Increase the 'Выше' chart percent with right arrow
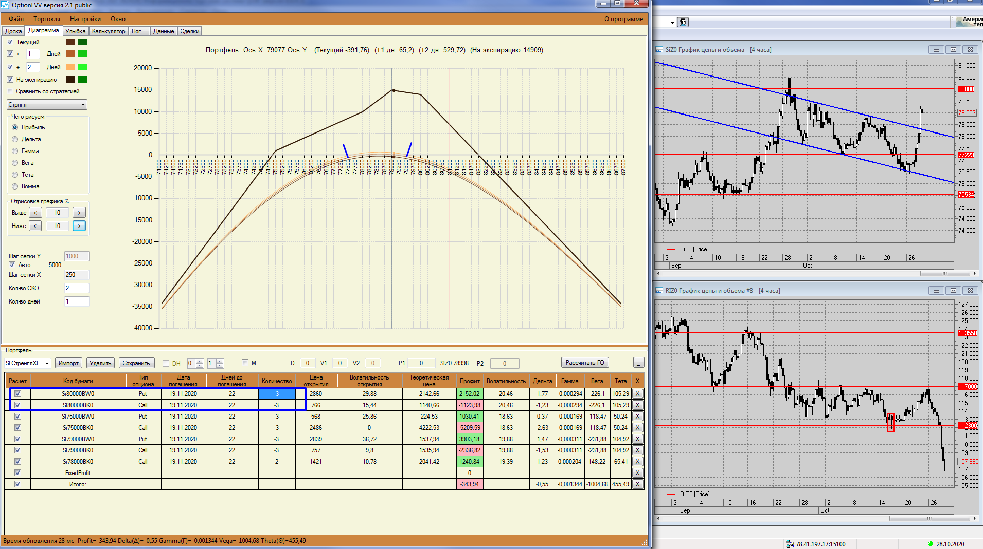 click(79, 213)
